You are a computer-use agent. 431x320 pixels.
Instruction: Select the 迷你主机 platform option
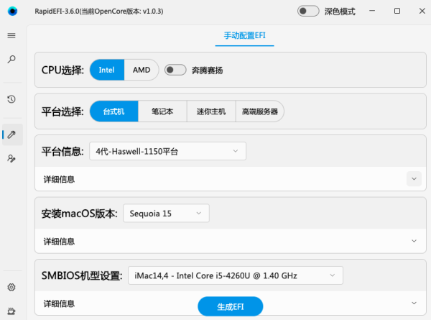coord(211,111)
